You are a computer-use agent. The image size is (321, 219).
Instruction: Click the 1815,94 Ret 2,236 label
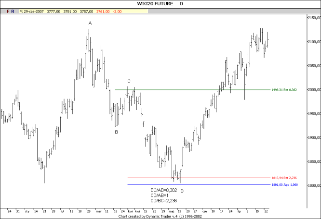tap(288, 178)
